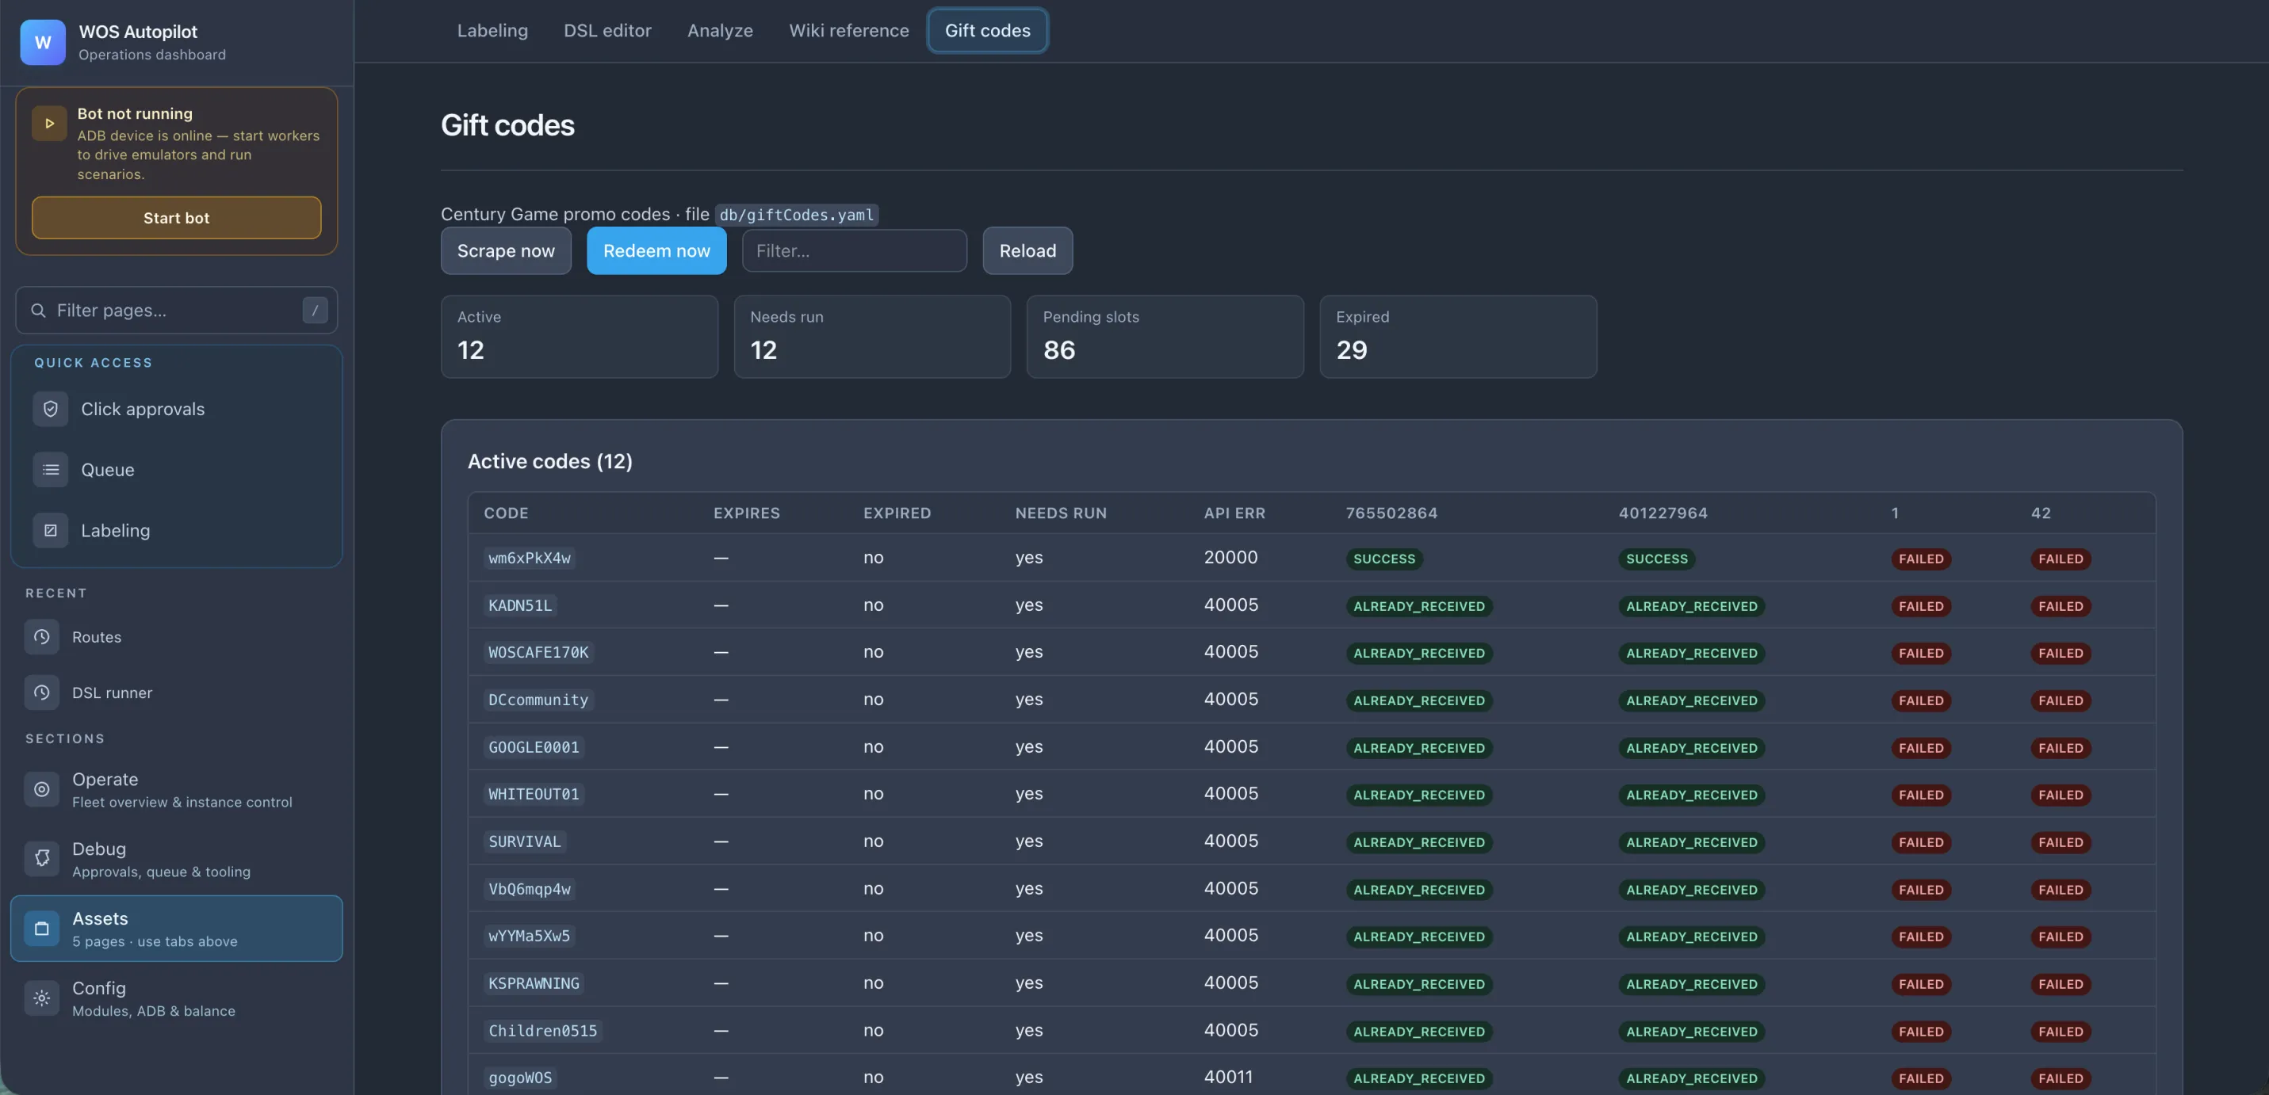Click the Reload button
This screenshot has width=2269, height=1095.
[1027, 250]
